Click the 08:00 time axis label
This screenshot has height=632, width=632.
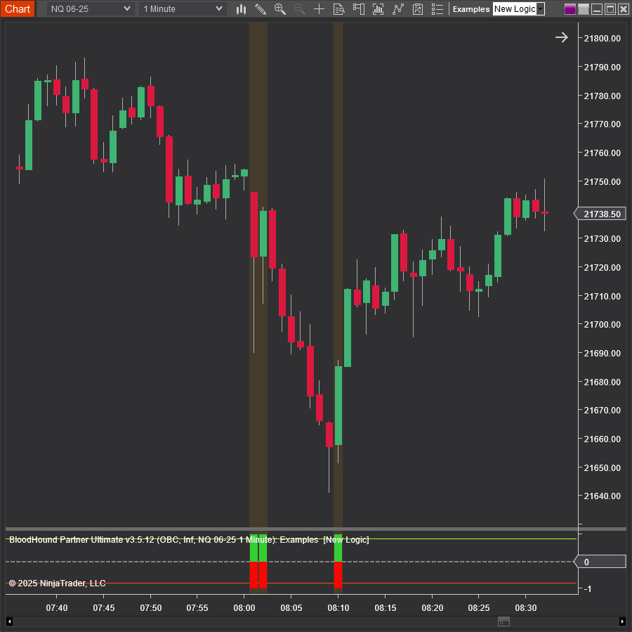pyautogui.click(x=244, y=608)
